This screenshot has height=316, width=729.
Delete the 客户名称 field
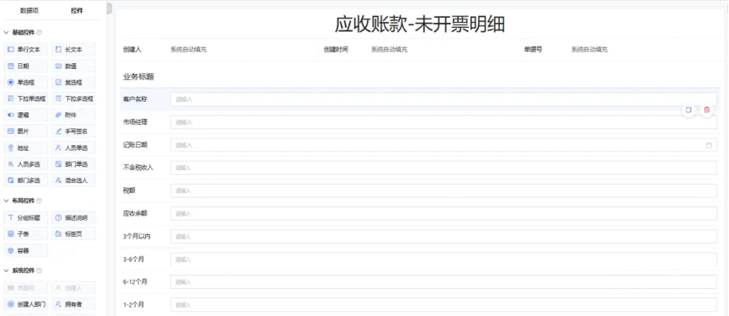(706, 110)
